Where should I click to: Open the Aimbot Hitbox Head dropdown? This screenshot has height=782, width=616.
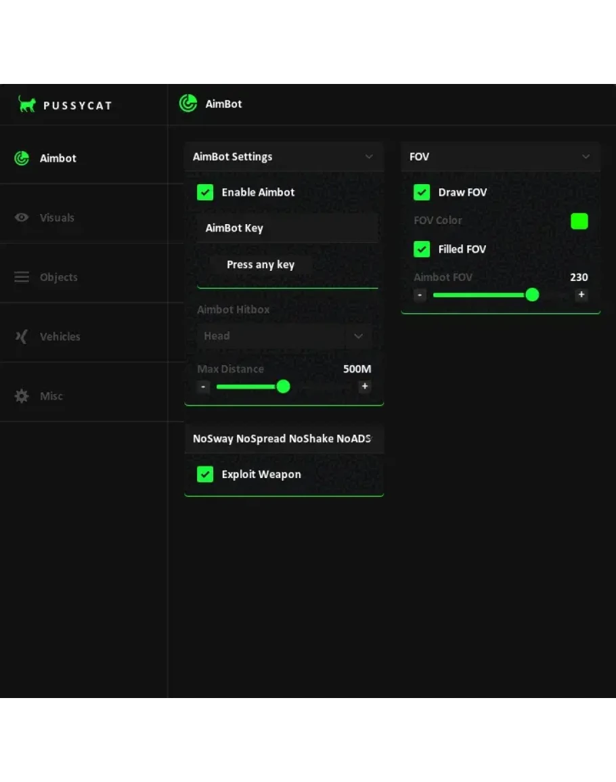[284, 336]
